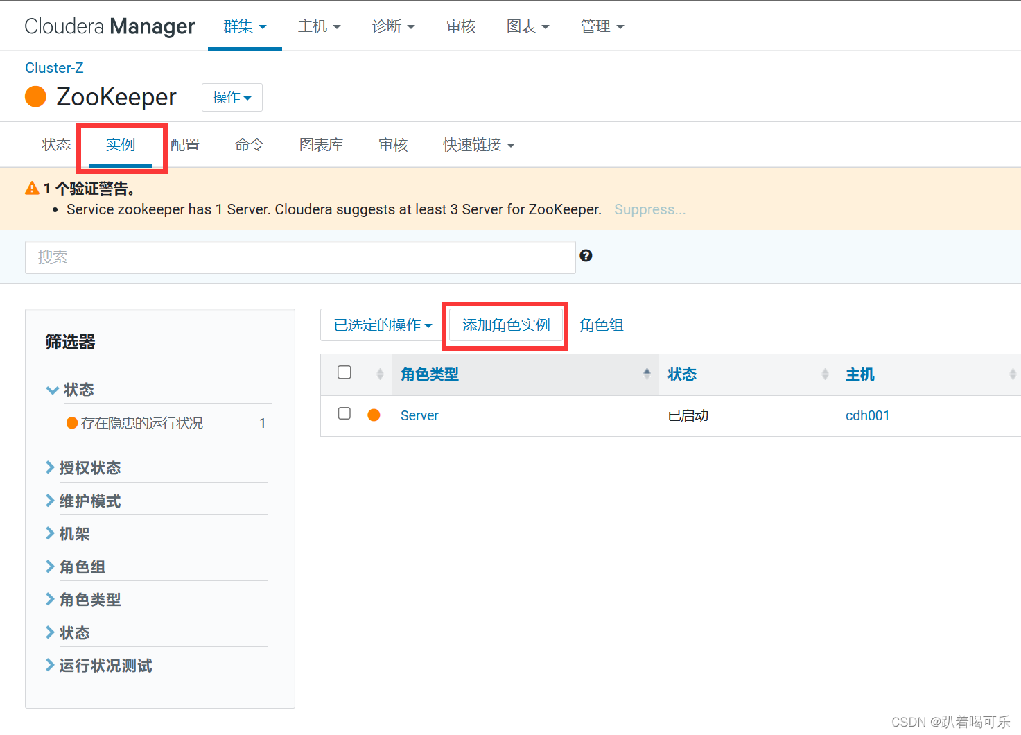Open the 群集 dropdown menu
Image resolution: width=1021 pixels, height=735 pixels.
click(245, 26)
